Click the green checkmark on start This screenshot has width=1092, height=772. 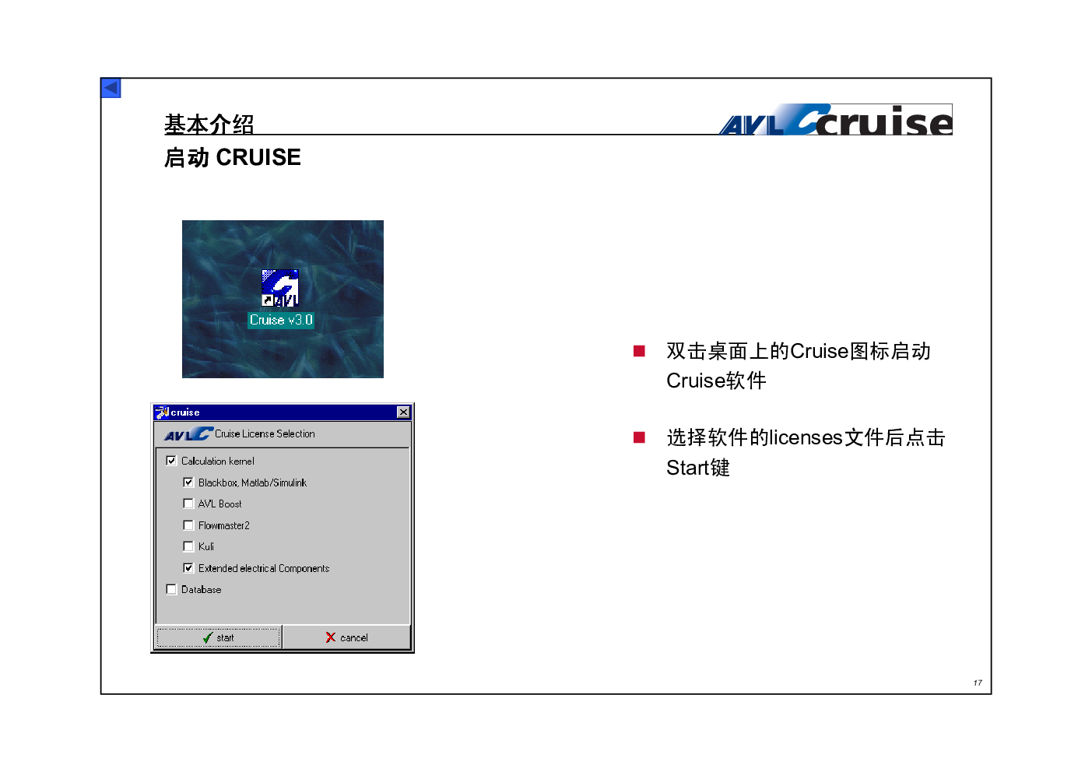207,637
